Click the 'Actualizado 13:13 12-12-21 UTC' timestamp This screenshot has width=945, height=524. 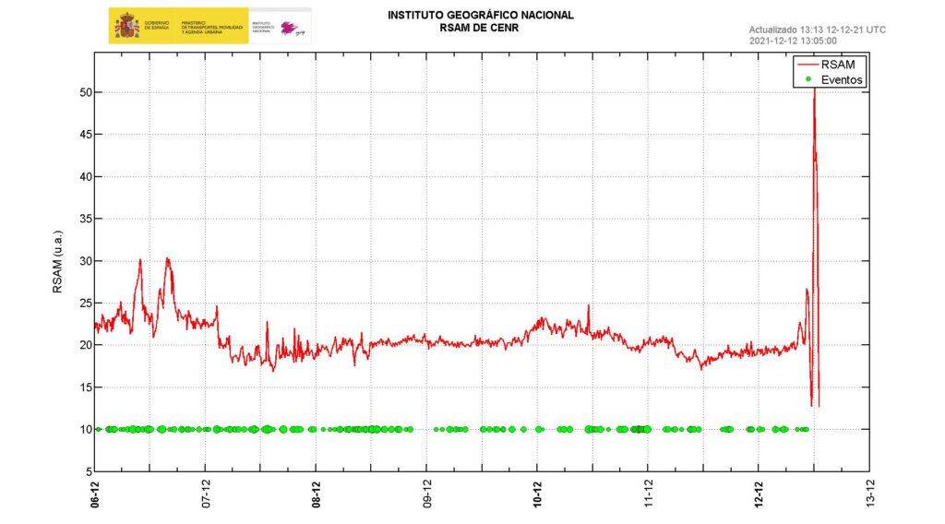(x=818, y=30)
